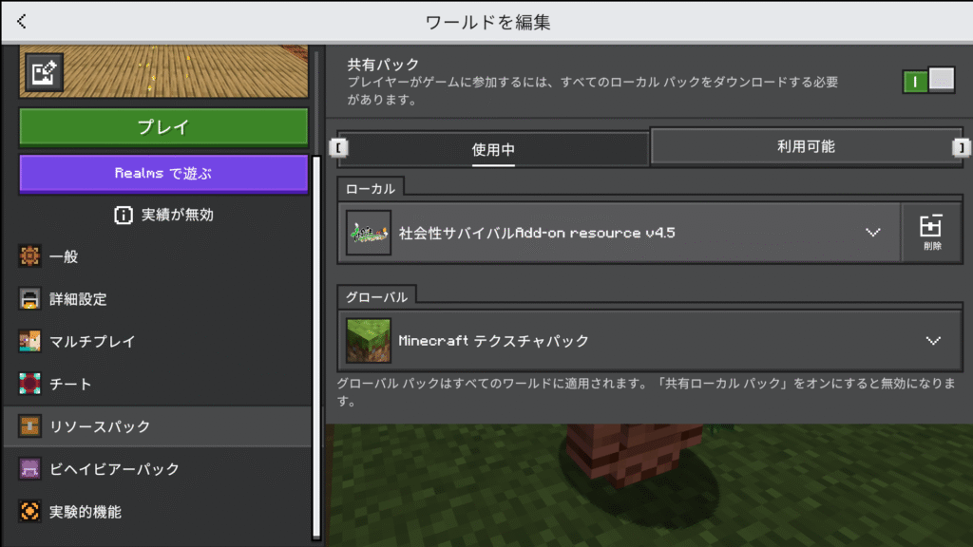Click the 社会性サバイバル Add-on pack thumbnail

point(369,233)
